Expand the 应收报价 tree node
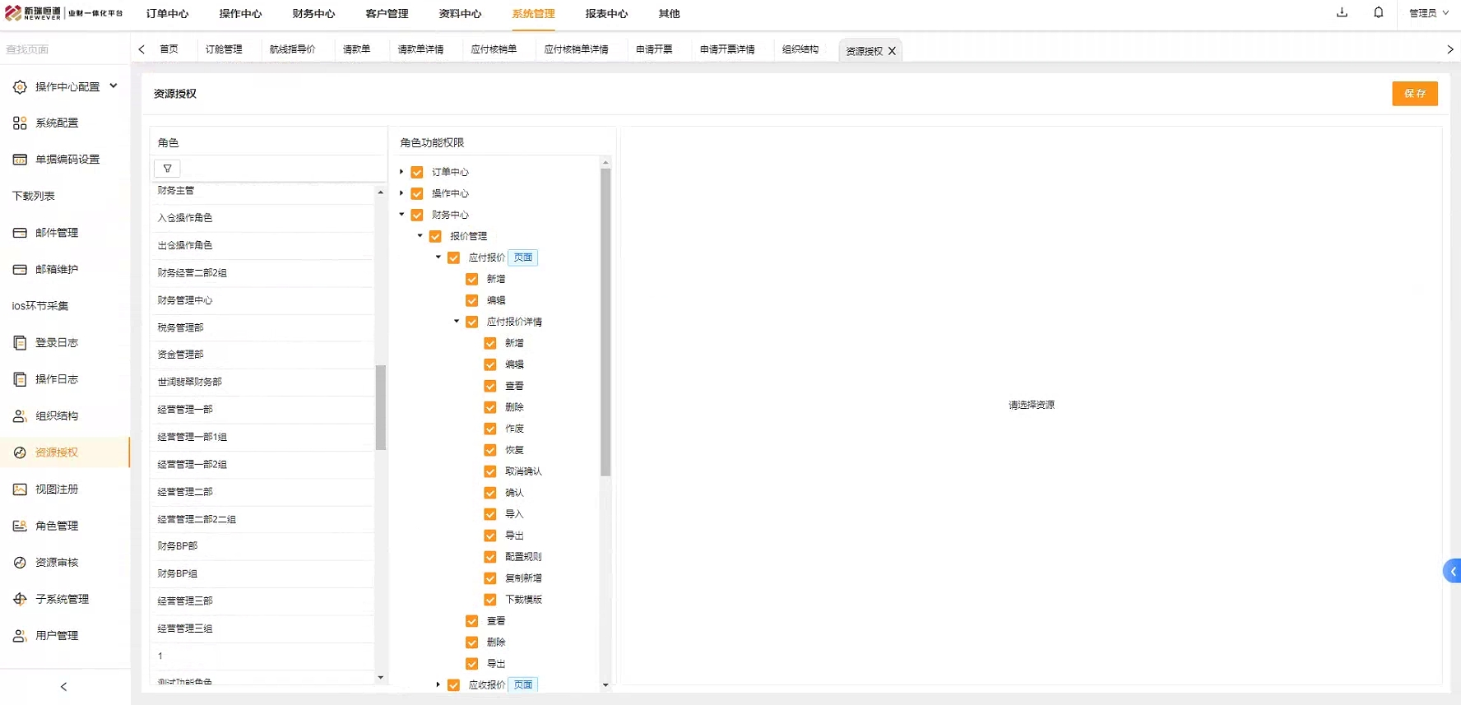Image resolution: width=1461 pixels, height=705 pixels. coord(438,684)
